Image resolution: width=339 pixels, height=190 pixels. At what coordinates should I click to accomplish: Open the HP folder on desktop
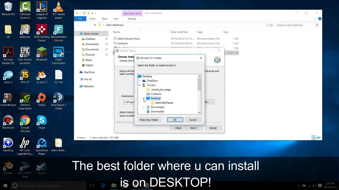(x=8, y=31)
